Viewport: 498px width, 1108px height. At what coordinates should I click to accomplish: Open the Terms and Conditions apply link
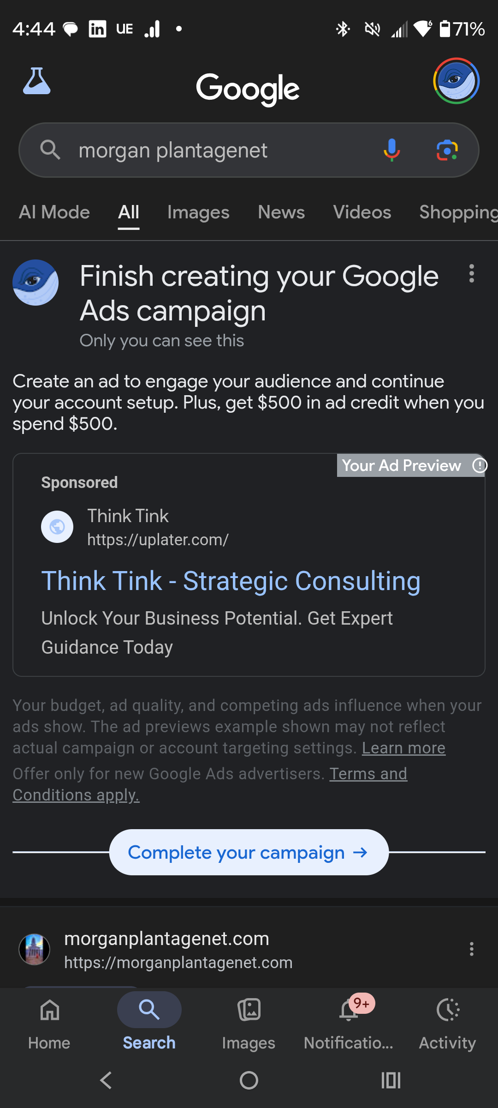pyautogui.click(x=368, y=774)
